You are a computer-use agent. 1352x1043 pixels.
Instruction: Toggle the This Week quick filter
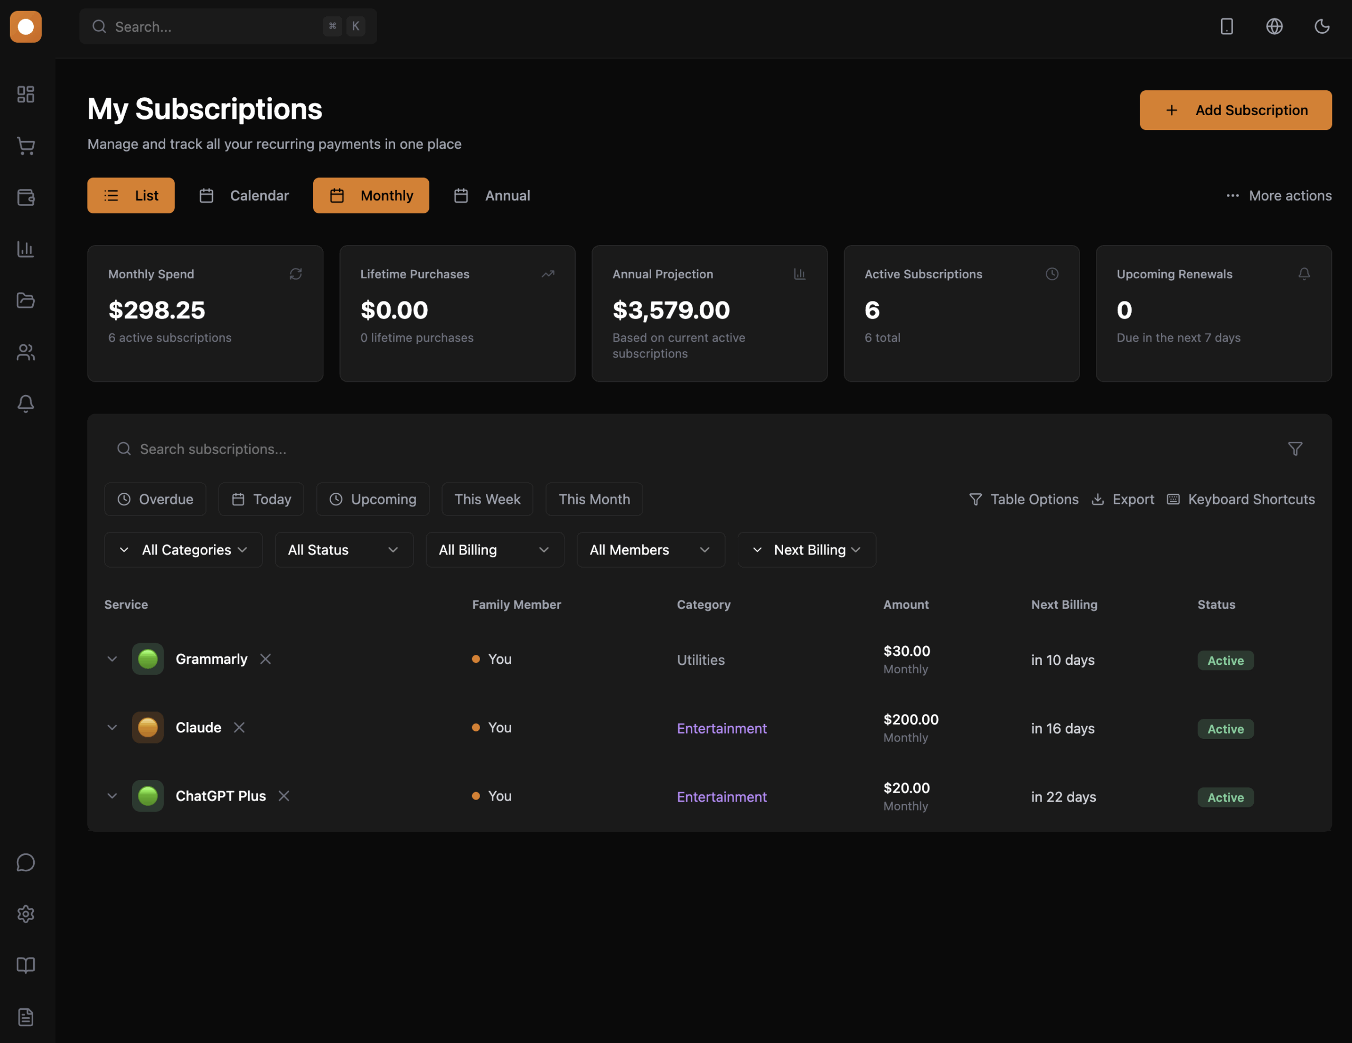tap(487, 499)
